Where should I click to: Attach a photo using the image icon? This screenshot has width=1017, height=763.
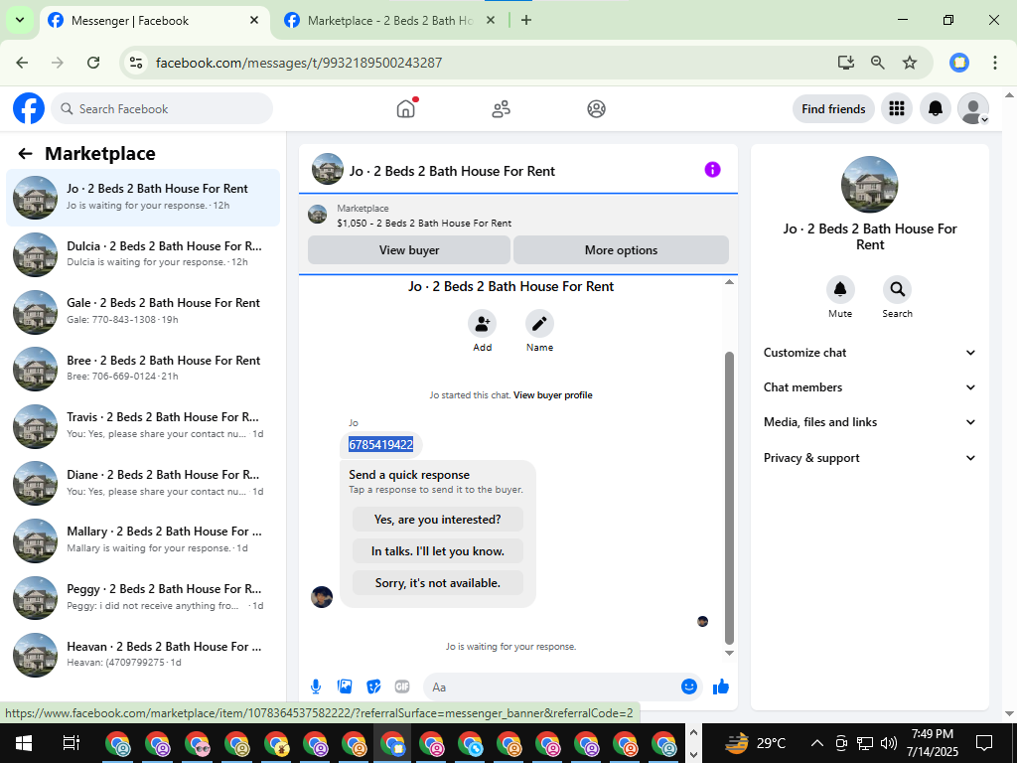[345, 687]
